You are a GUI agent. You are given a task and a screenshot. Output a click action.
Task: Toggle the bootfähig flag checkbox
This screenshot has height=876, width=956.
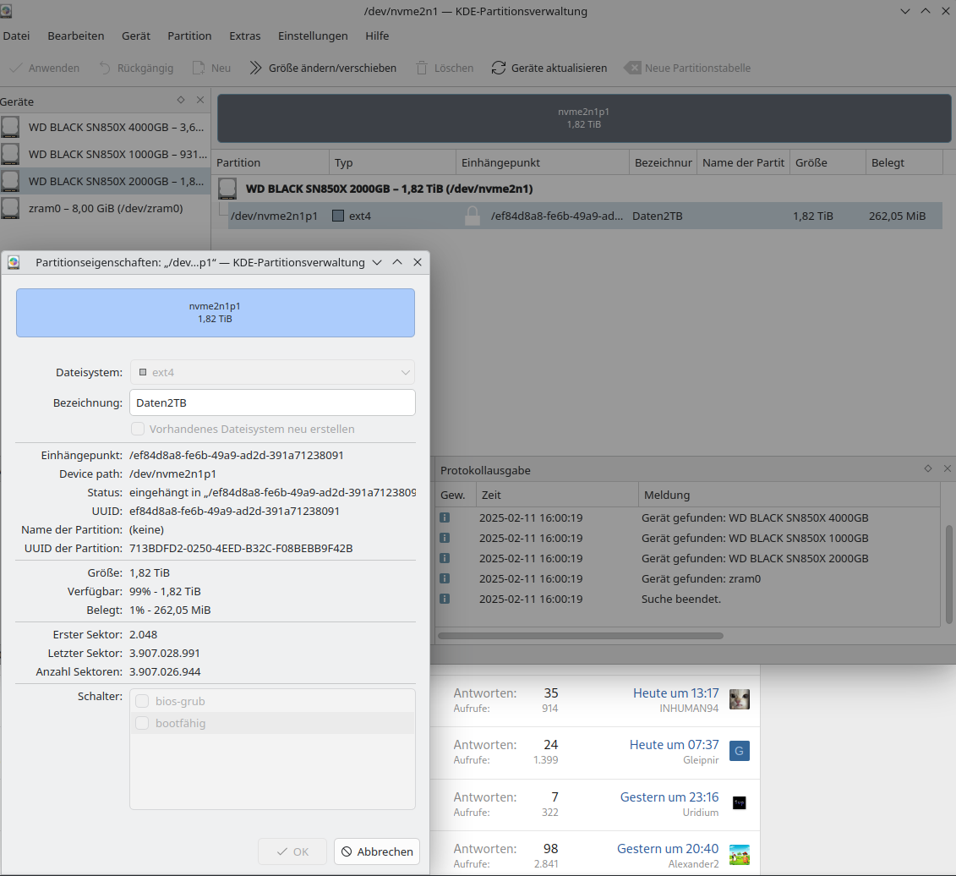(142, 723)
